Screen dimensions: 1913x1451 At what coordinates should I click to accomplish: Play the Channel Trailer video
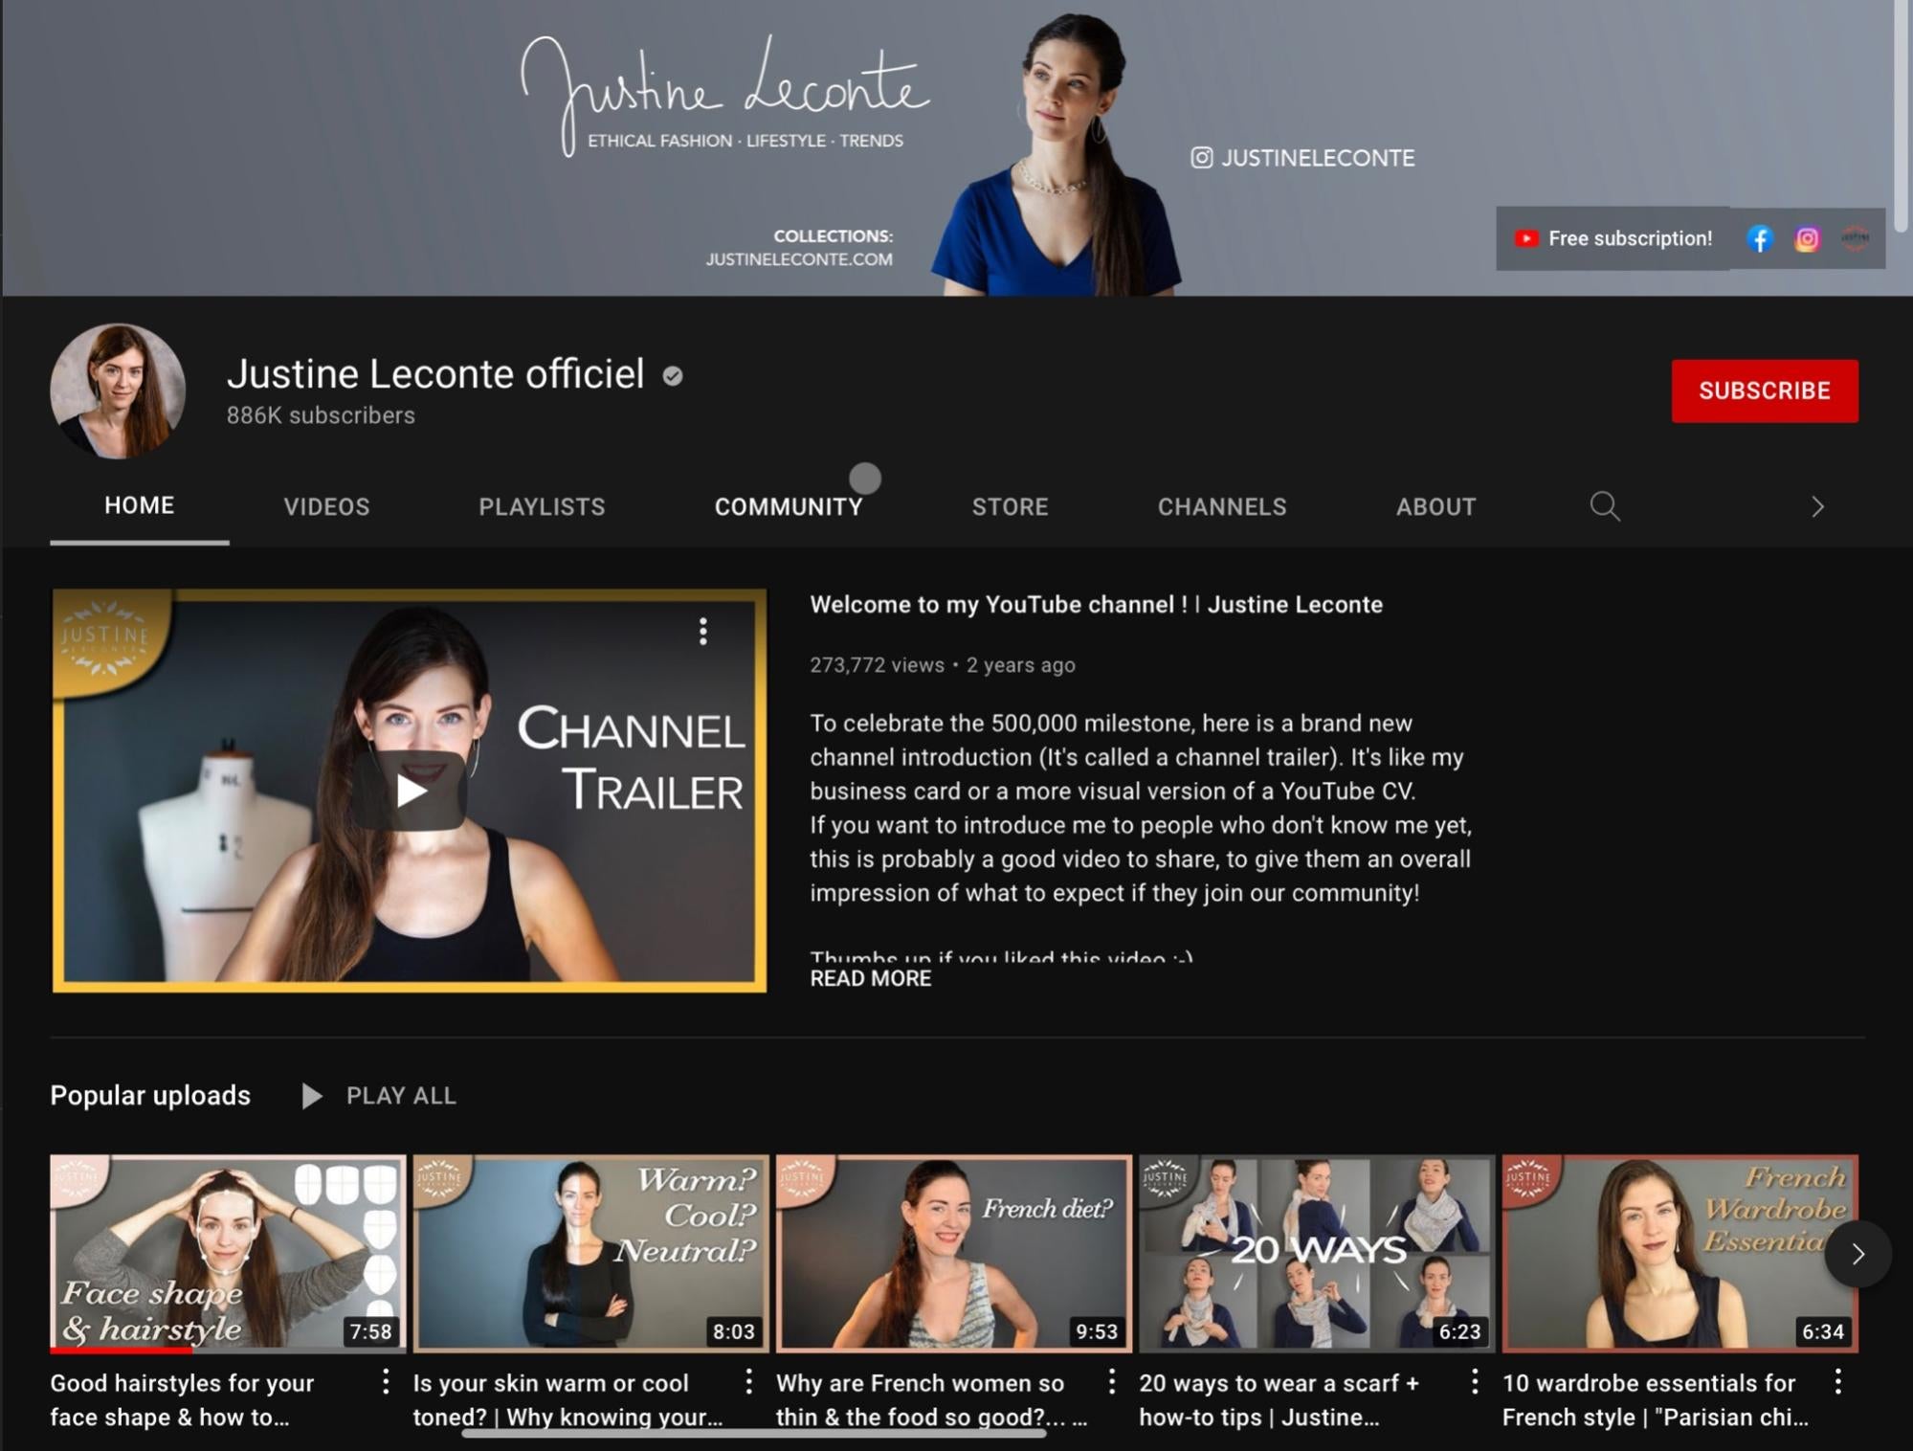point(410,791)
